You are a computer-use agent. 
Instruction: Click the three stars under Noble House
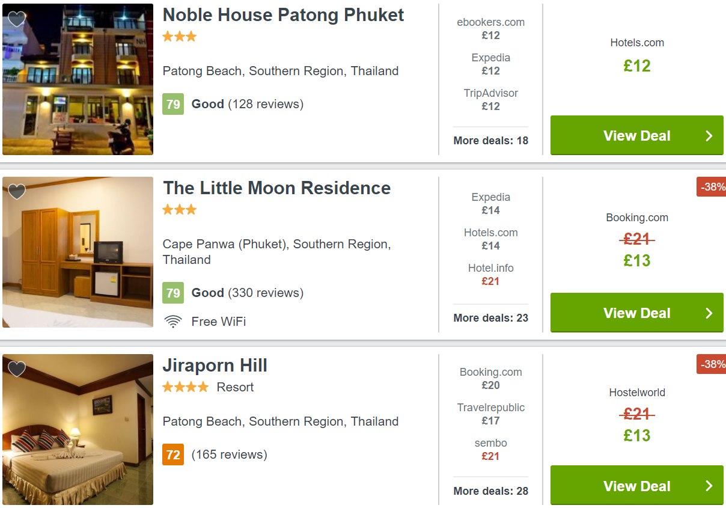(x=180, y=37)
